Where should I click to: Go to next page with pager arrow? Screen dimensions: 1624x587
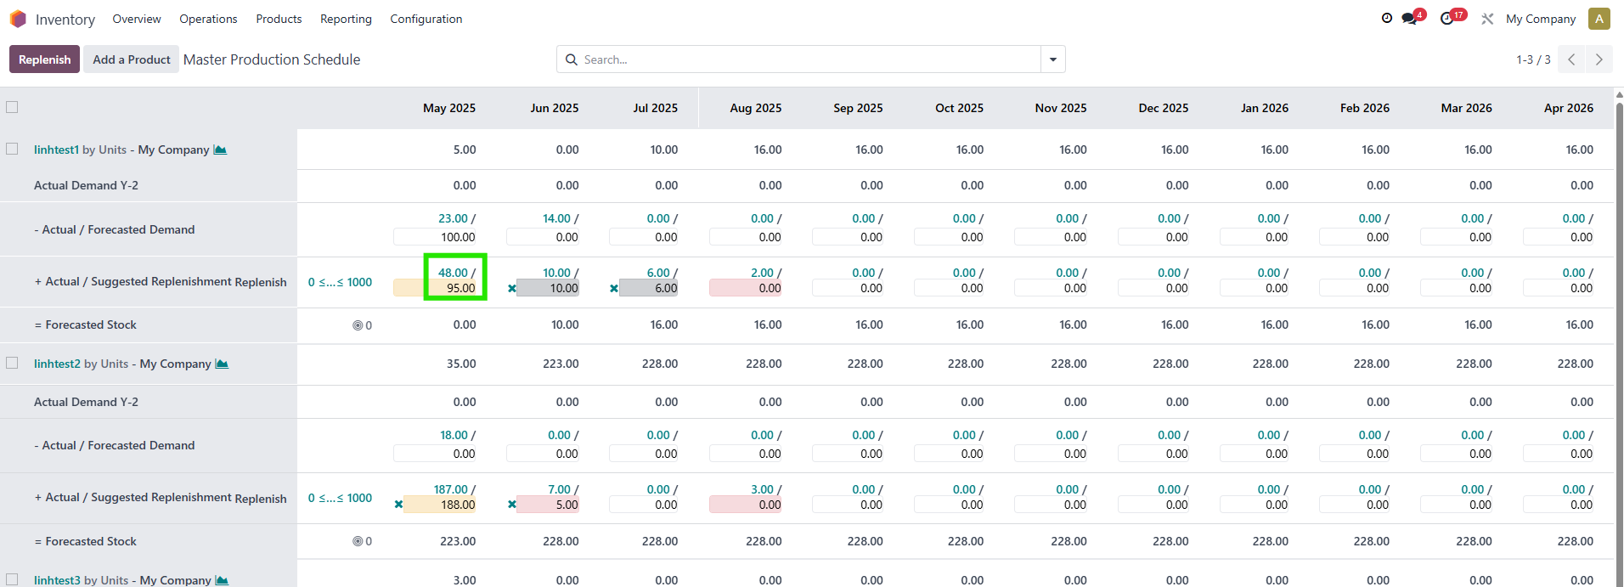click(x=1599, y=59)
